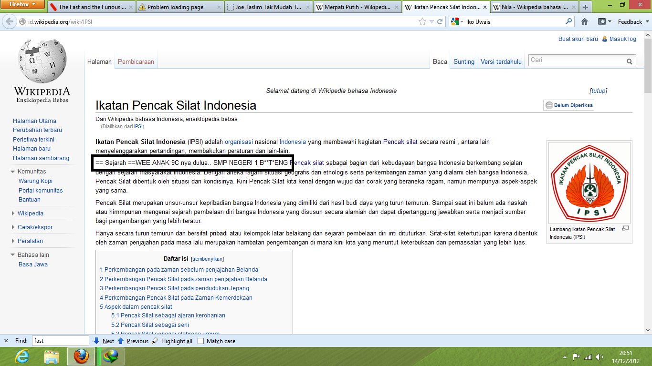Click the Wikipedia search magnifier icon
Screen dimensions: 652x366
coord(630,61)
